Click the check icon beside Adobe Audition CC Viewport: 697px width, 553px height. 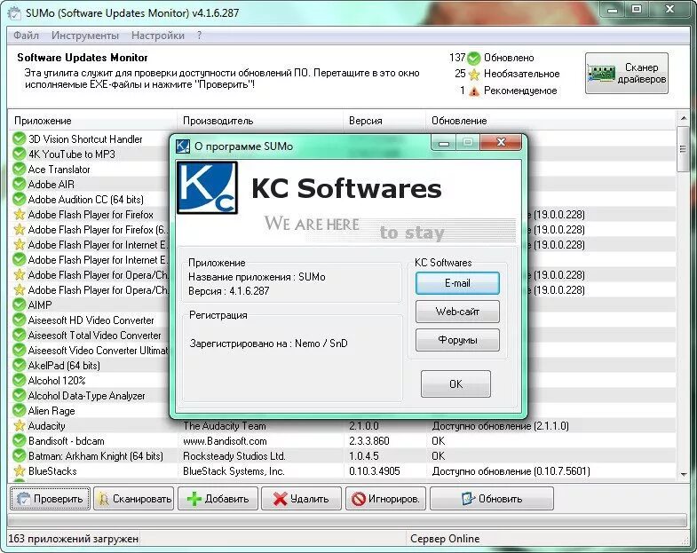click(20, 199)
